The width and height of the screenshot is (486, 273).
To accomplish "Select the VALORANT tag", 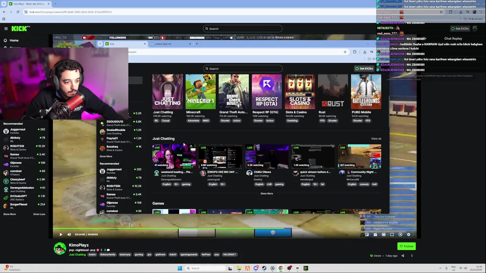I will [229, 254].
